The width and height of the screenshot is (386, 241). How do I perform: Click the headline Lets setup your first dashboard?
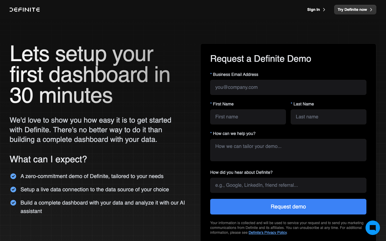pyautogui.click(x=90, y=75)
